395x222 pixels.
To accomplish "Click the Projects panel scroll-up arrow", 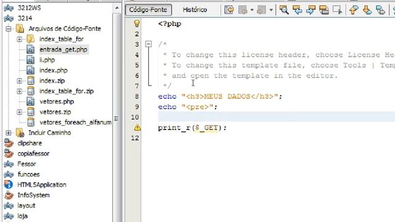I will (x=117, y=8).
